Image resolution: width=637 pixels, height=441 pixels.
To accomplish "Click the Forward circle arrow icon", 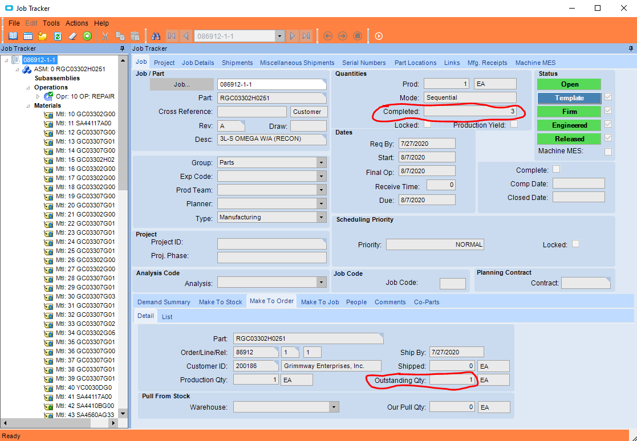I will pos(343,36).
